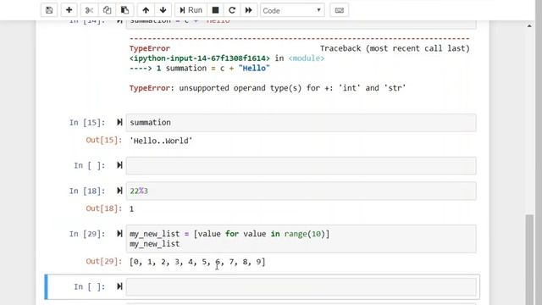
Task: Click into the 22%3 cell
Action: click(301, 191)
